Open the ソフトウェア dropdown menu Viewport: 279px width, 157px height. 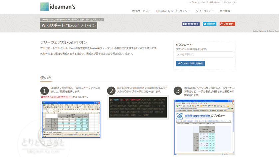tap(205, 11)
